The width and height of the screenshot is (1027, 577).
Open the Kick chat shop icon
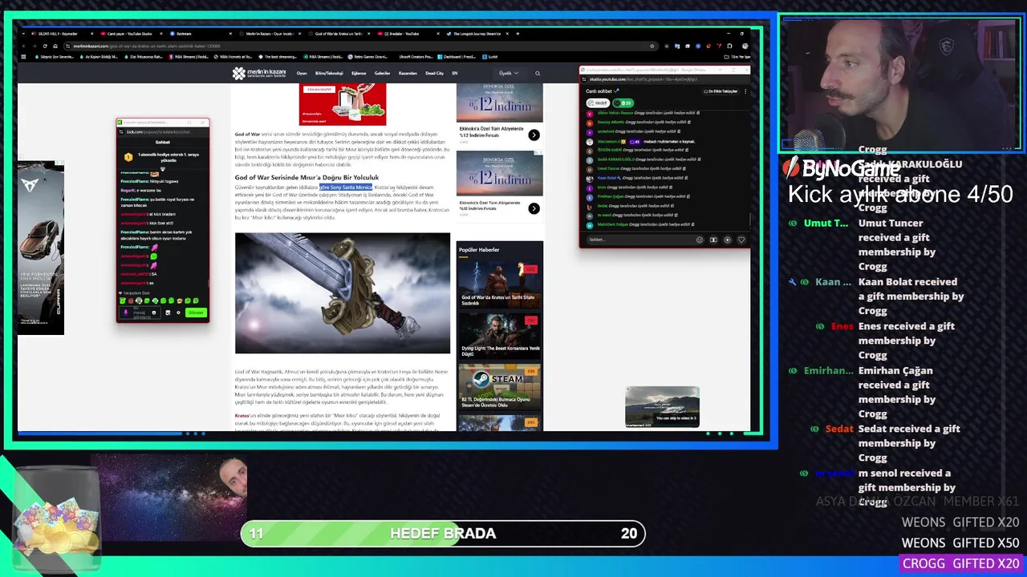pyautogui.click(x=168, y=313)
